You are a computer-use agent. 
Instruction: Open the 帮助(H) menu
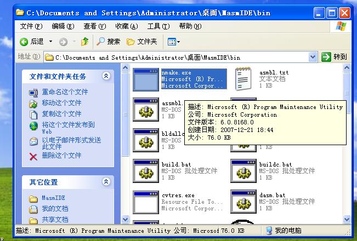click(x=190, y=26)
